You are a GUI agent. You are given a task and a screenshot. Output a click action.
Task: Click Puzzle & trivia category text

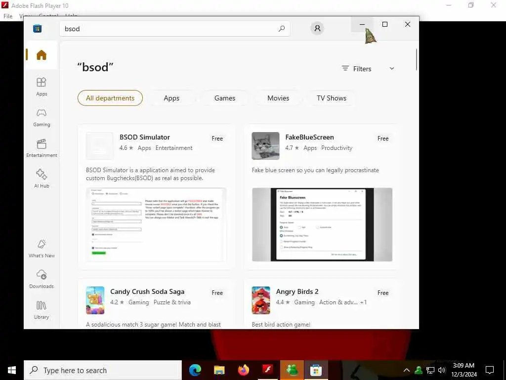pyautogui.click(x=172, y=302)
